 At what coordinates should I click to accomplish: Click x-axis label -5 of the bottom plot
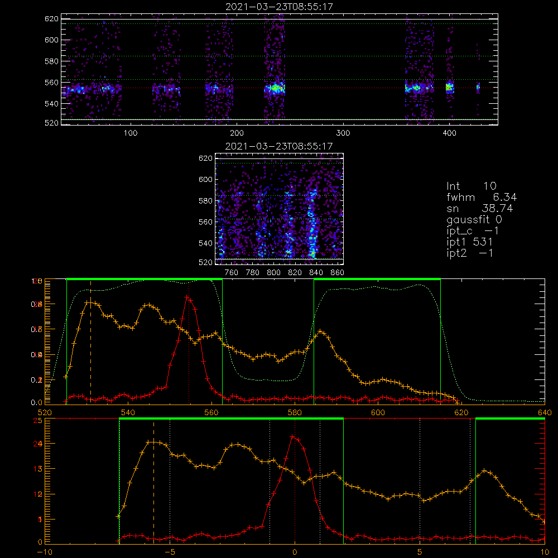point(170,552)
